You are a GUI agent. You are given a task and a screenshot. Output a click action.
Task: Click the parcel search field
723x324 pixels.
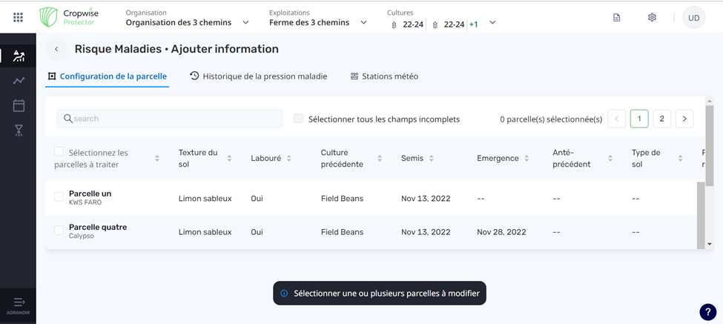click(170, 119)
